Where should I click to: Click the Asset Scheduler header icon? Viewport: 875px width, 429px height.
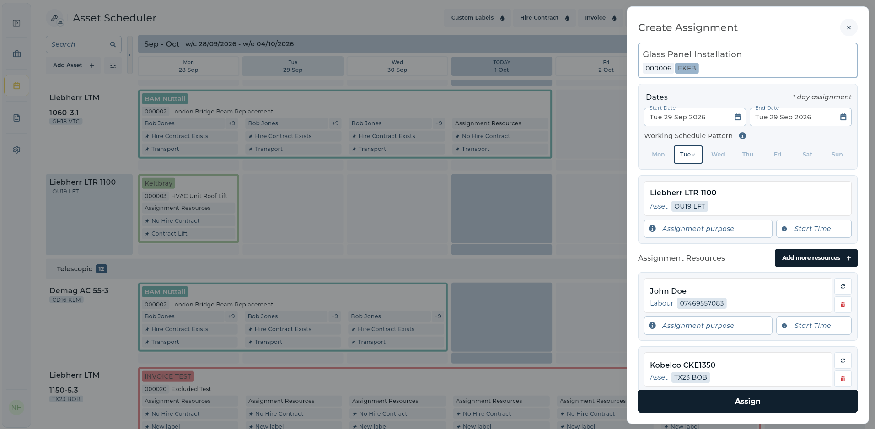coord(55,18)
